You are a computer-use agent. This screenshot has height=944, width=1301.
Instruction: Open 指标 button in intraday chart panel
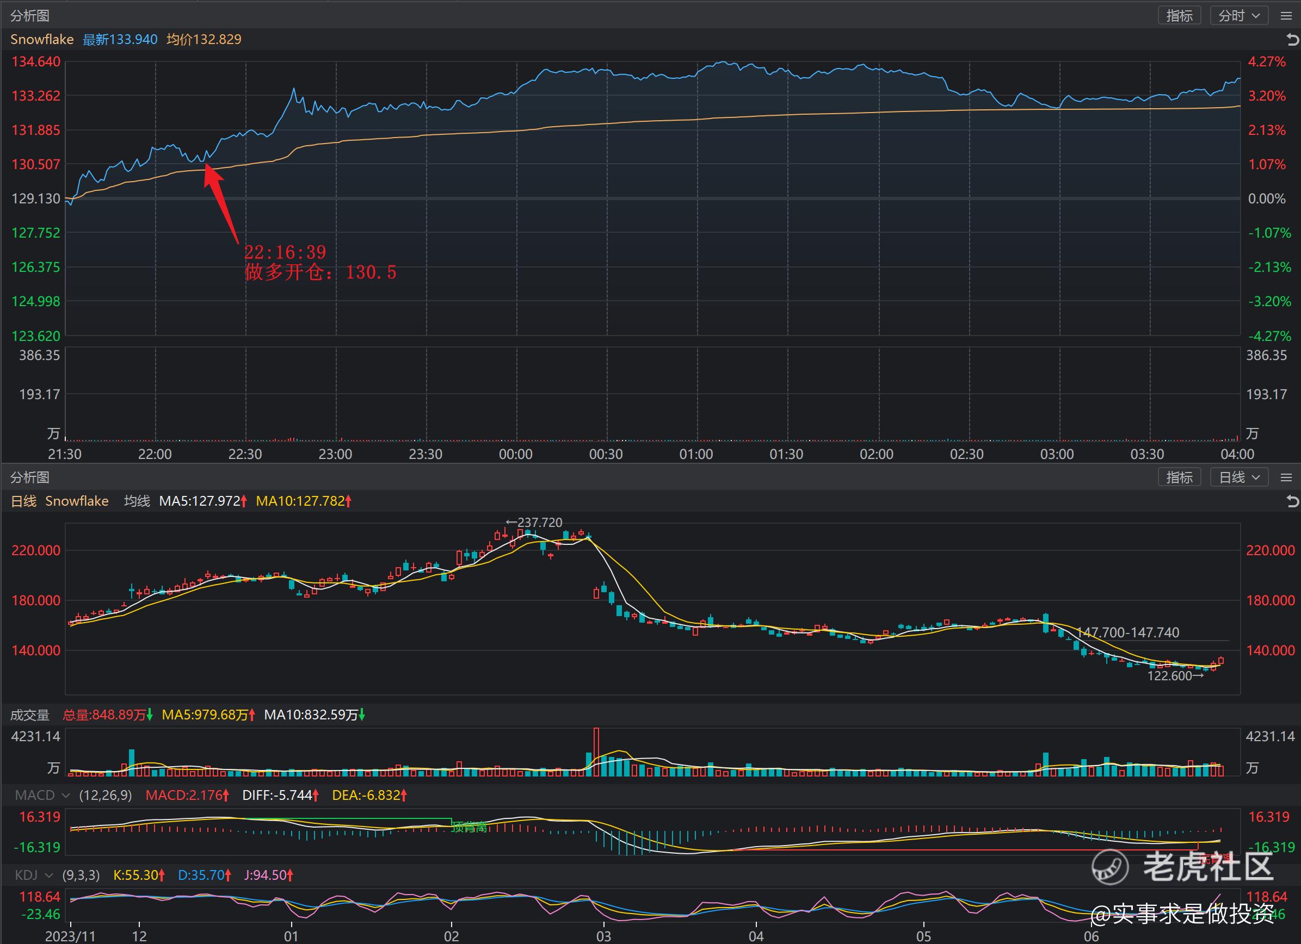tap(1180, 15)
